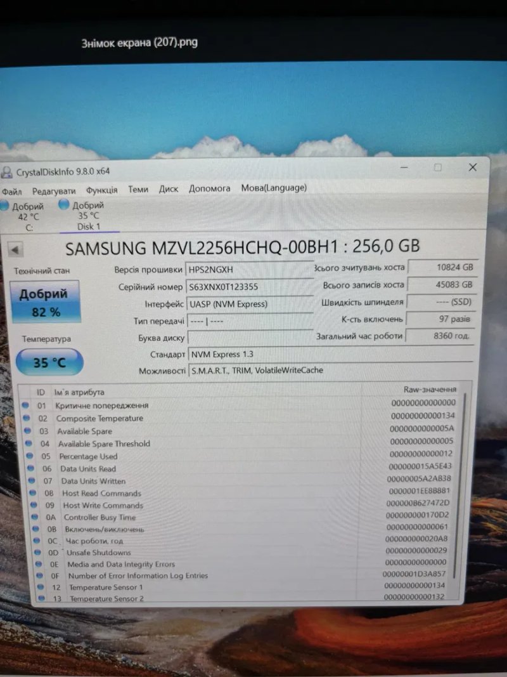Click the previous disk arrow button
The width and height of the screenshot is (507, 677).
click(x=15, y=249)
